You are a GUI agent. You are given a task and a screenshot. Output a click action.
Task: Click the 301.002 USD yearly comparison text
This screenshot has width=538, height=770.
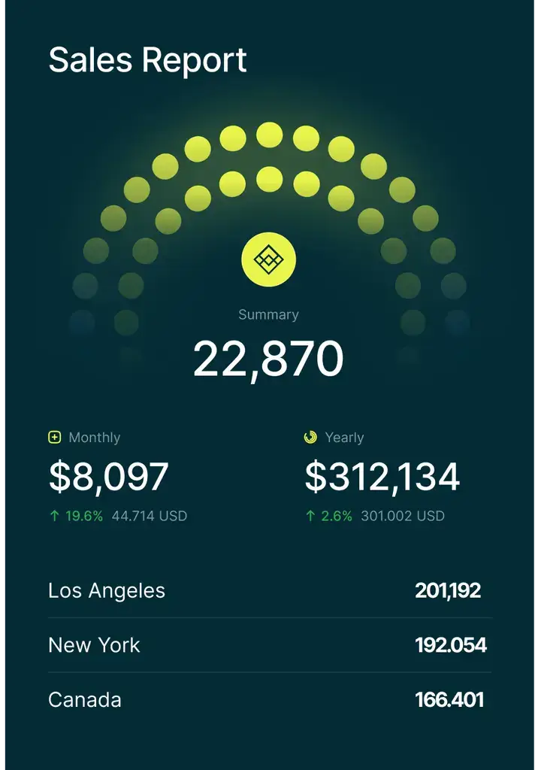click(403, 517)
